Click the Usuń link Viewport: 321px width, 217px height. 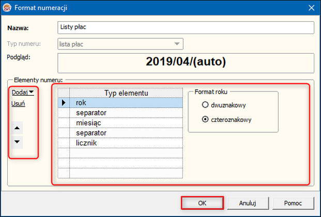(19, 103)
